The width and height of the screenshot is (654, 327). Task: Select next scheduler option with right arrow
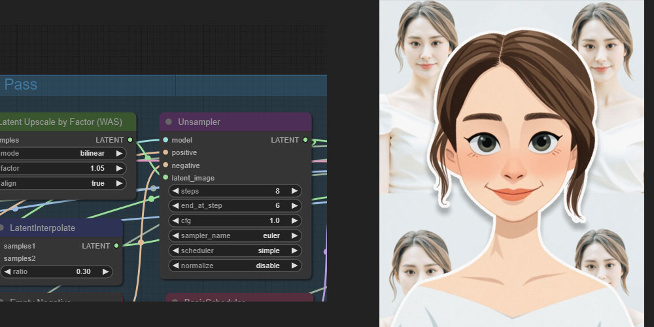(x=294, y=250)
